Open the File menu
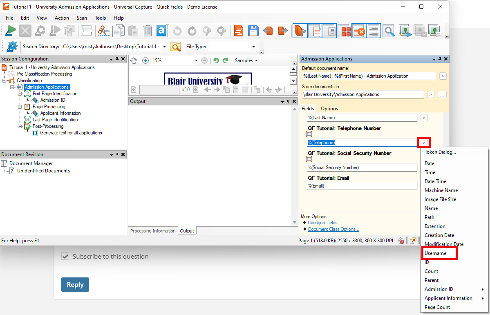This screenshot has height=315, width=490. [x=9, y=18]
